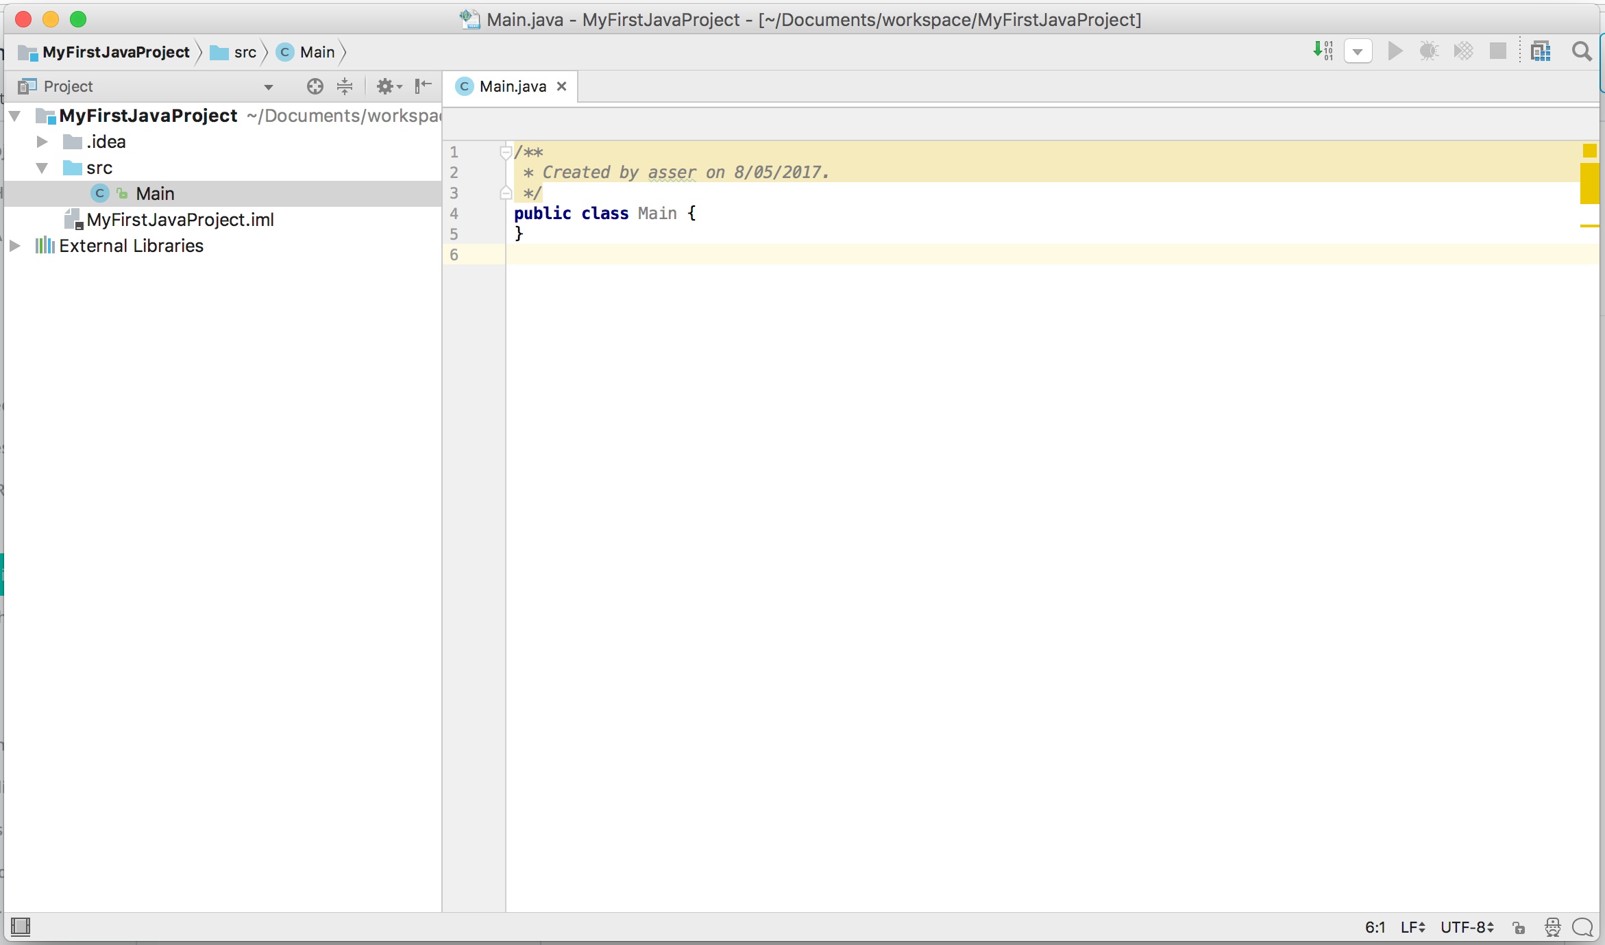The height and width of the screenshot is (945, 1605).
Task: Click line number 4 in gutter
Action: (x=454, y=214)
